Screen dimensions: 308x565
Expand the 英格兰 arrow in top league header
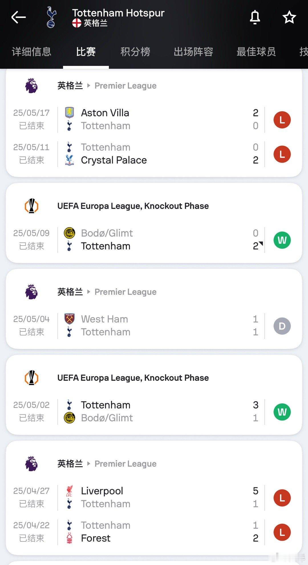89,85
